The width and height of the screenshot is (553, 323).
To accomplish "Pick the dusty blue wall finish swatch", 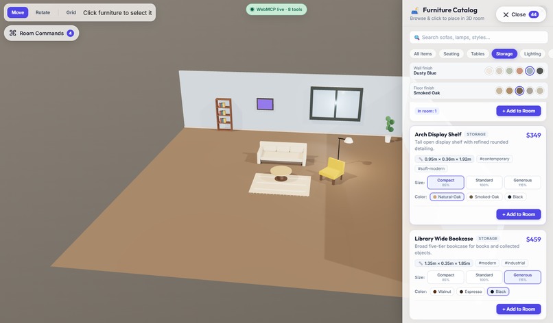I will 530,71.
